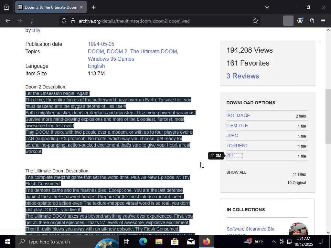
Task: Launch Microsoft Edge from taskbar
Action: tap(143, 242)
